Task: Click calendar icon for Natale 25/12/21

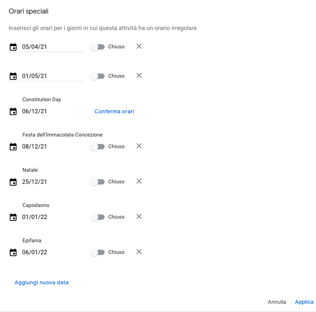Action: tap(13, 181)
